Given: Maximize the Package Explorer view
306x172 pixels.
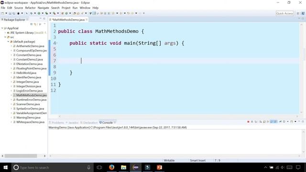Looking at the screenshot, I should 44,19.
